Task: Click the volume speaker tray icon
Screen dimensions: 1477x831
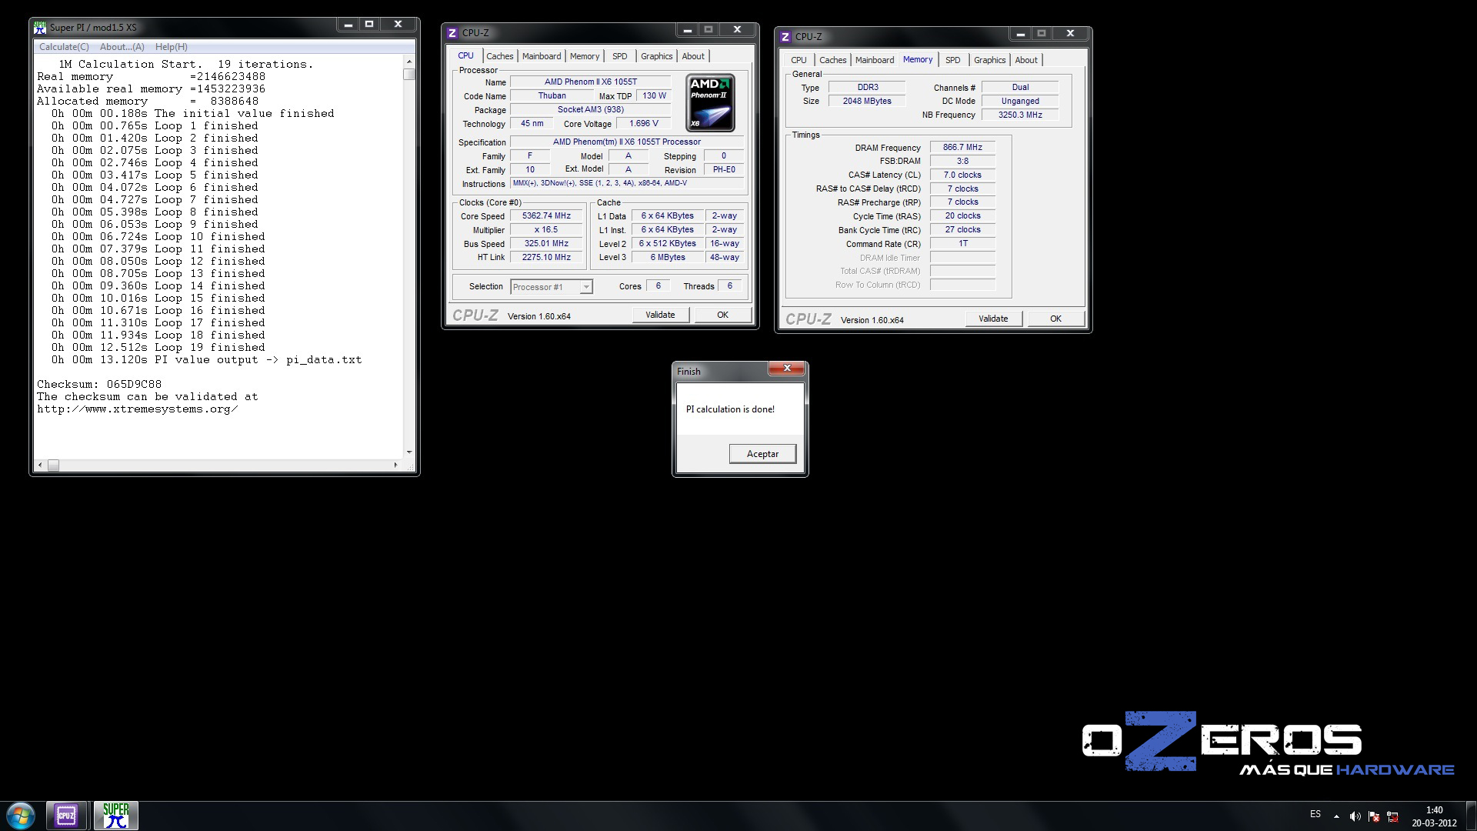Action: [1355, 816]
